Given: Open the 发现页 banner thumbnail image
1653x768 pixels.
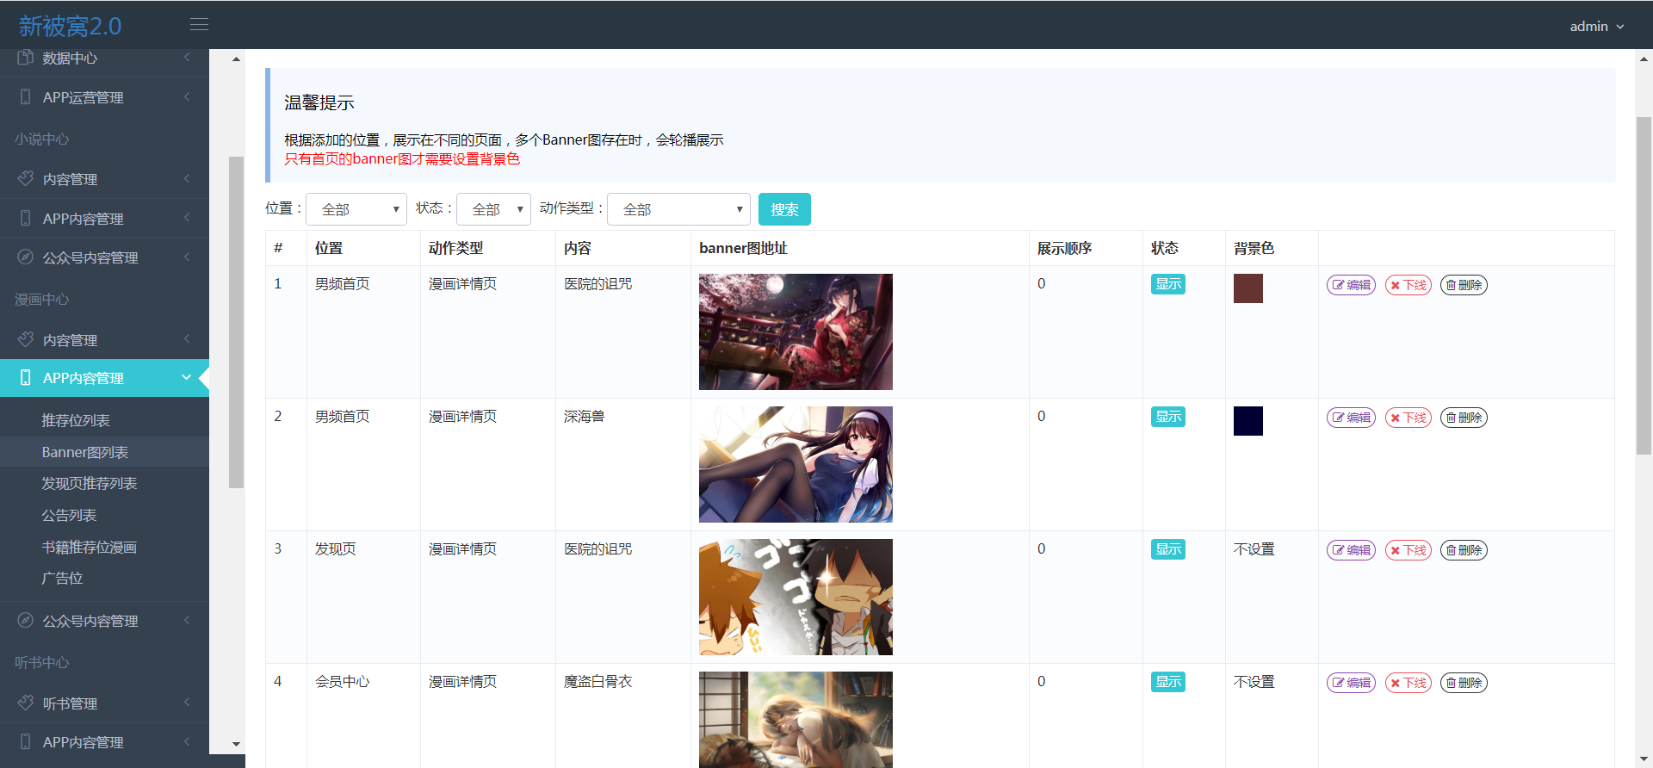Looking at the screenshot, I should point(796,597).
